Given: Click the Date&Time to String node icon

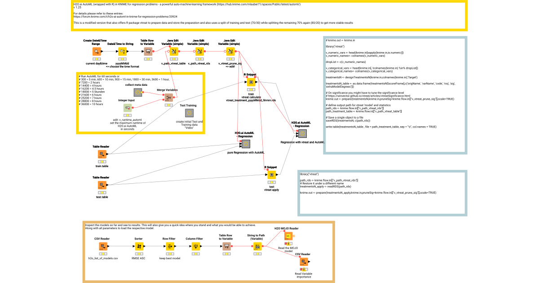Looking at the screenshot, I should pos(122,52).
